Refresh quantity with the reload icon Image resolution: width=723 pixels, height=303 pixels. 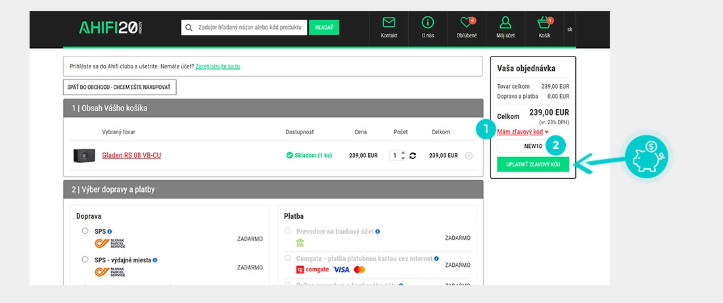tap(413, 156)
